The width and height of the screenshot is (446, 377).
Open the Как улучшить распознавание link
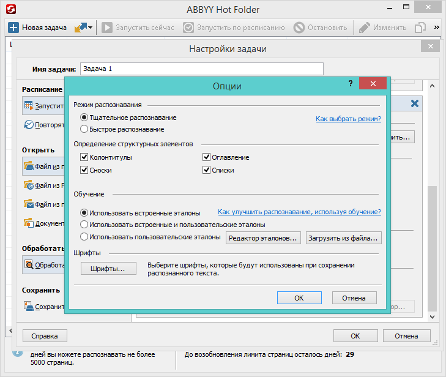click(x=299, y=212)
